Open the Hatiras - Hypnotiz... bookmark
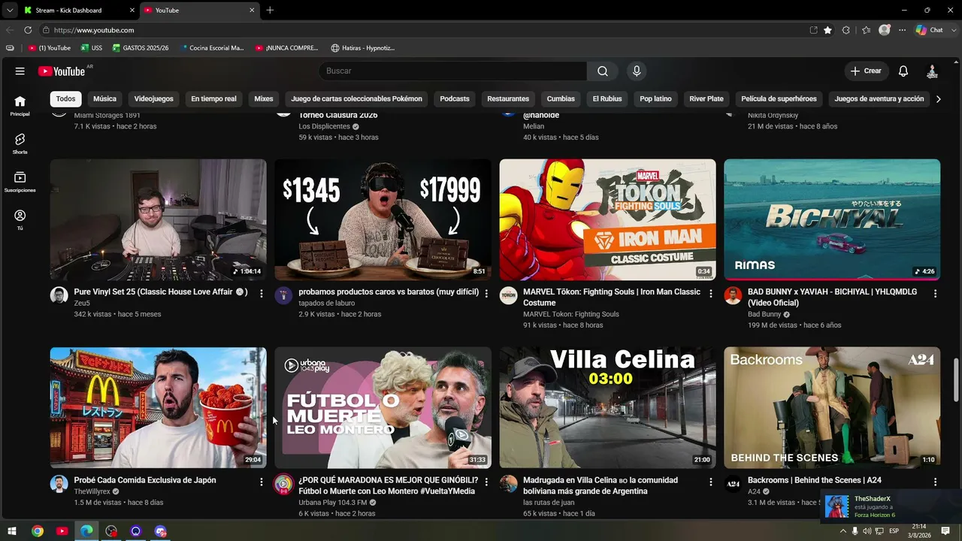Image resolution: width=962 pixels, height=541 pixels. pos(362,48)
